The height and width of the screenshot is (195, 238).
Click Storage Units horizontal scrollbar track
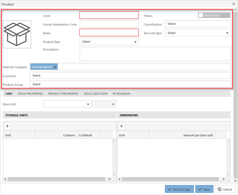click(x=56, y=179)
